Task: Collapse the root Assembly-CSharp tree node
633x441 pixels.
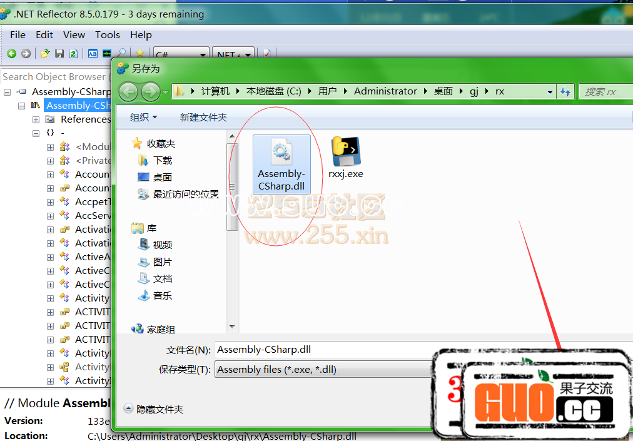Action: 7,92
